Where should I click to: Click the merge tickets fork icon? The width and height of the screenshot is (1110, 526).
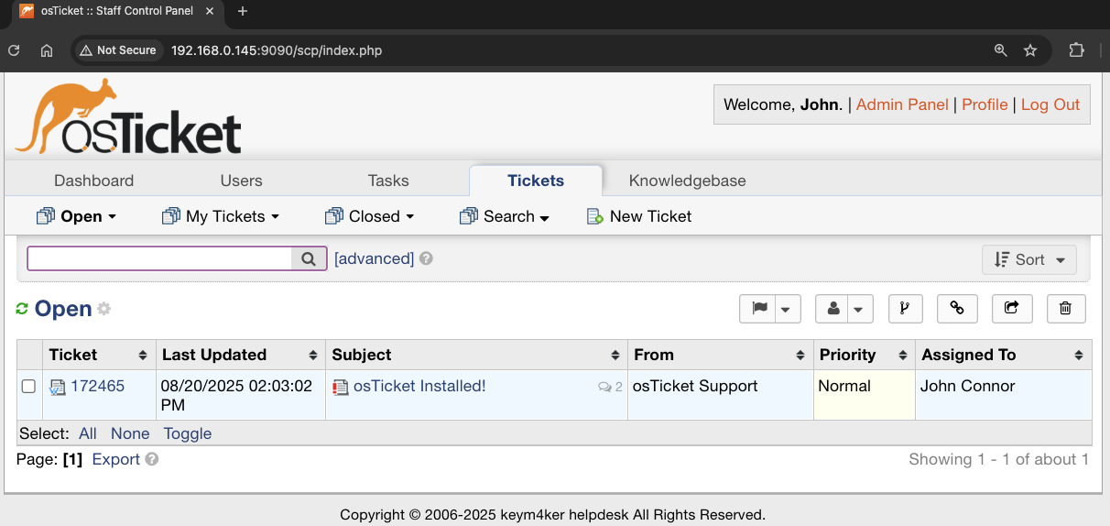[x=905, y=309]
